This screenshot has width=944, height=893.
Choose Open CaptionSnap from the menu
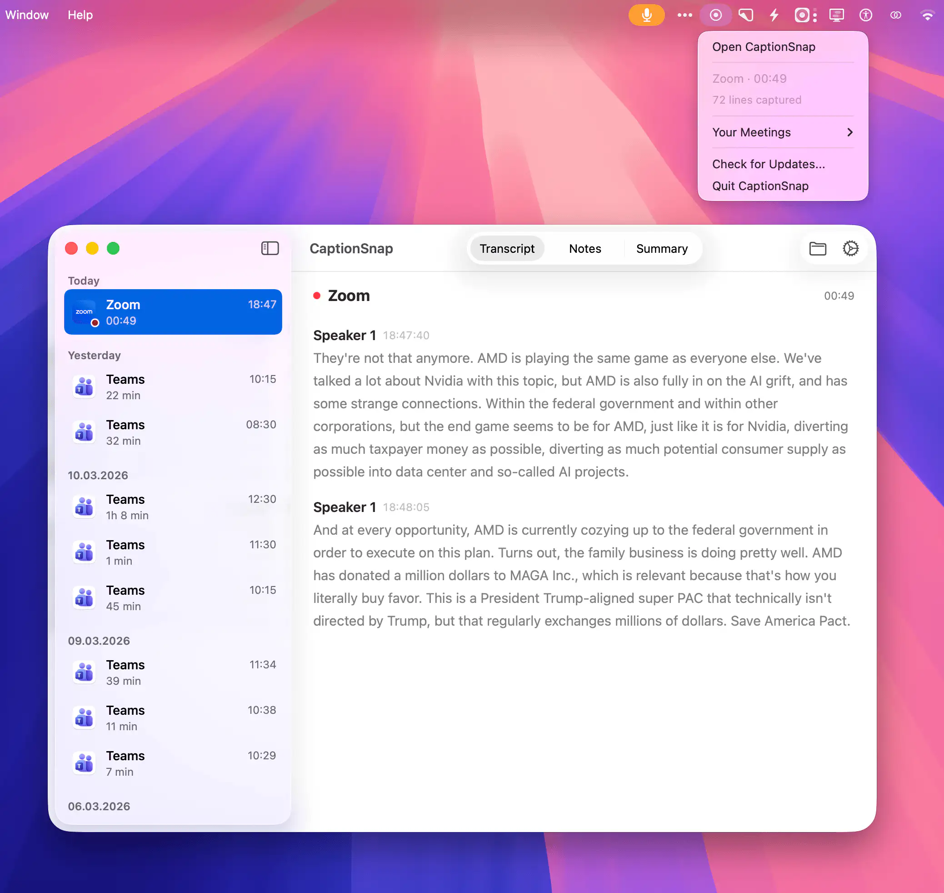tap(763, 47)
